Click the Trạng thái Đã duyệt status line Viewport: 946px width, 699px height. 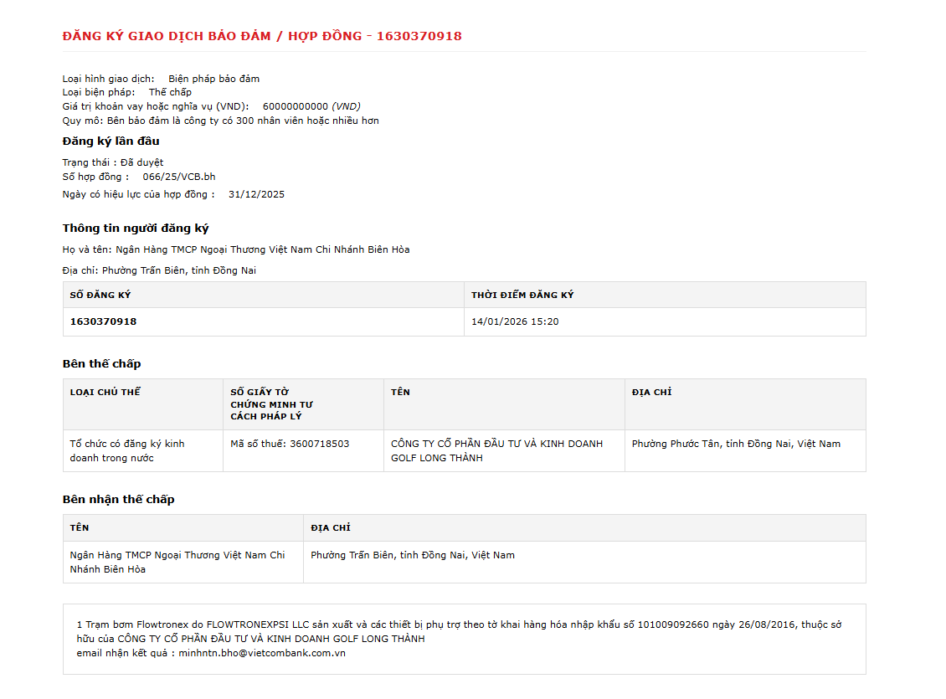click(113, 162)
